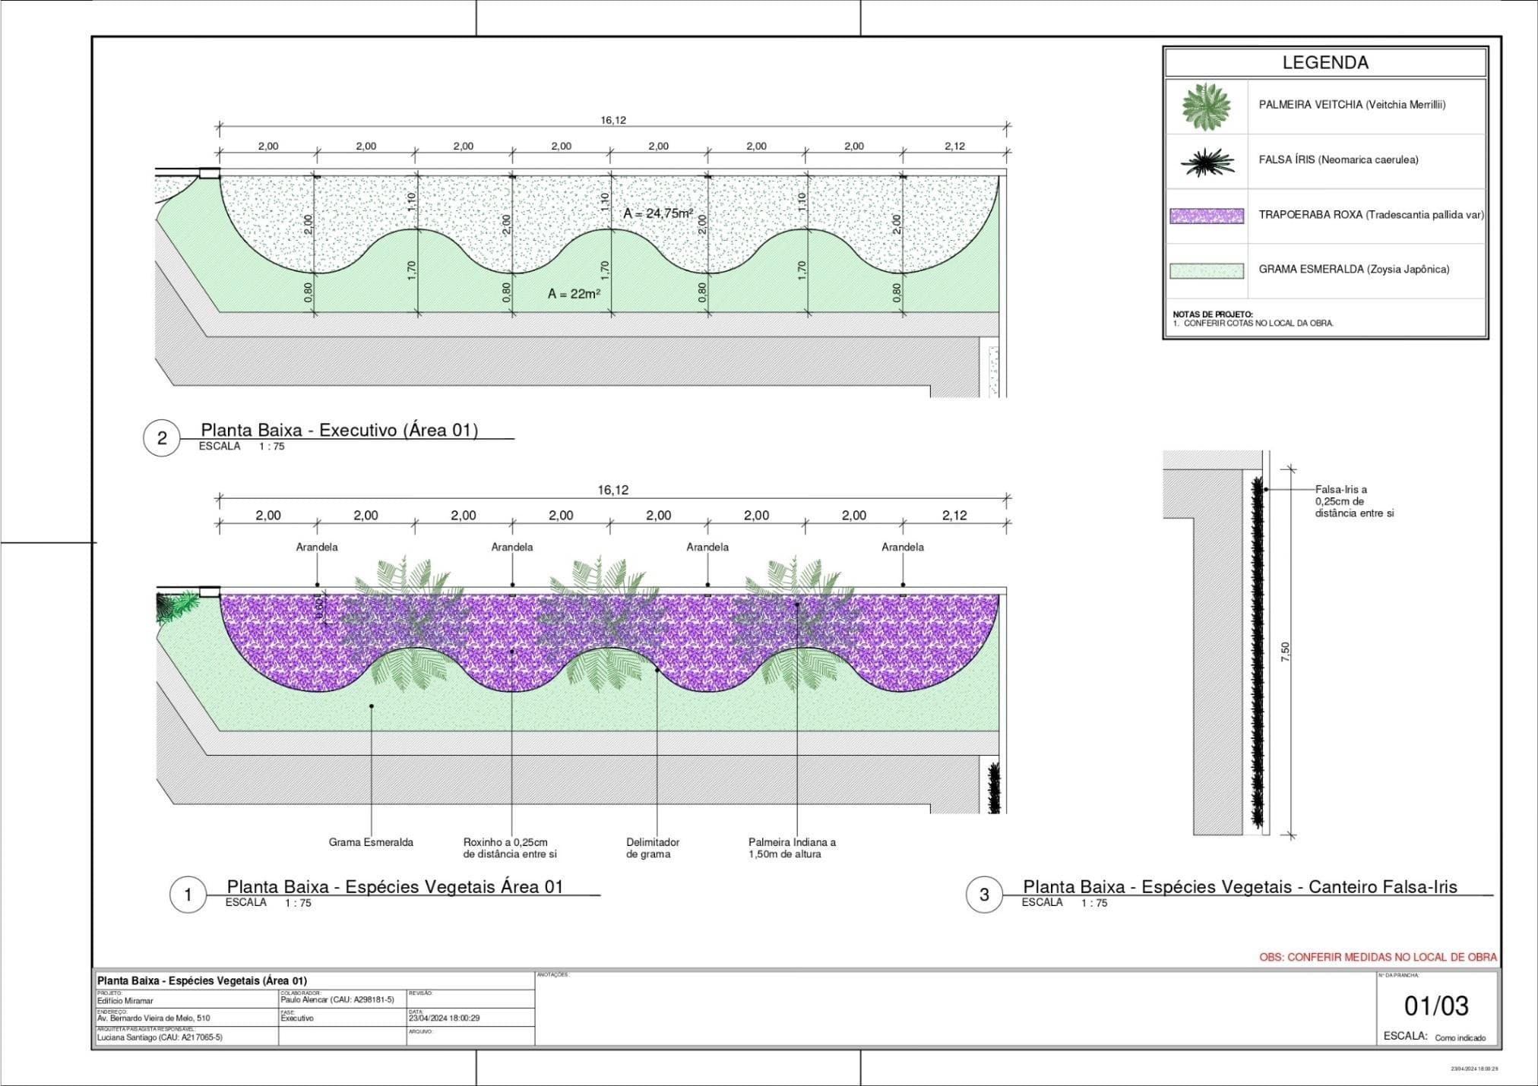Select the 'Planta Baixa - Executivo (Área 01)' title

[x=339, y=430]
